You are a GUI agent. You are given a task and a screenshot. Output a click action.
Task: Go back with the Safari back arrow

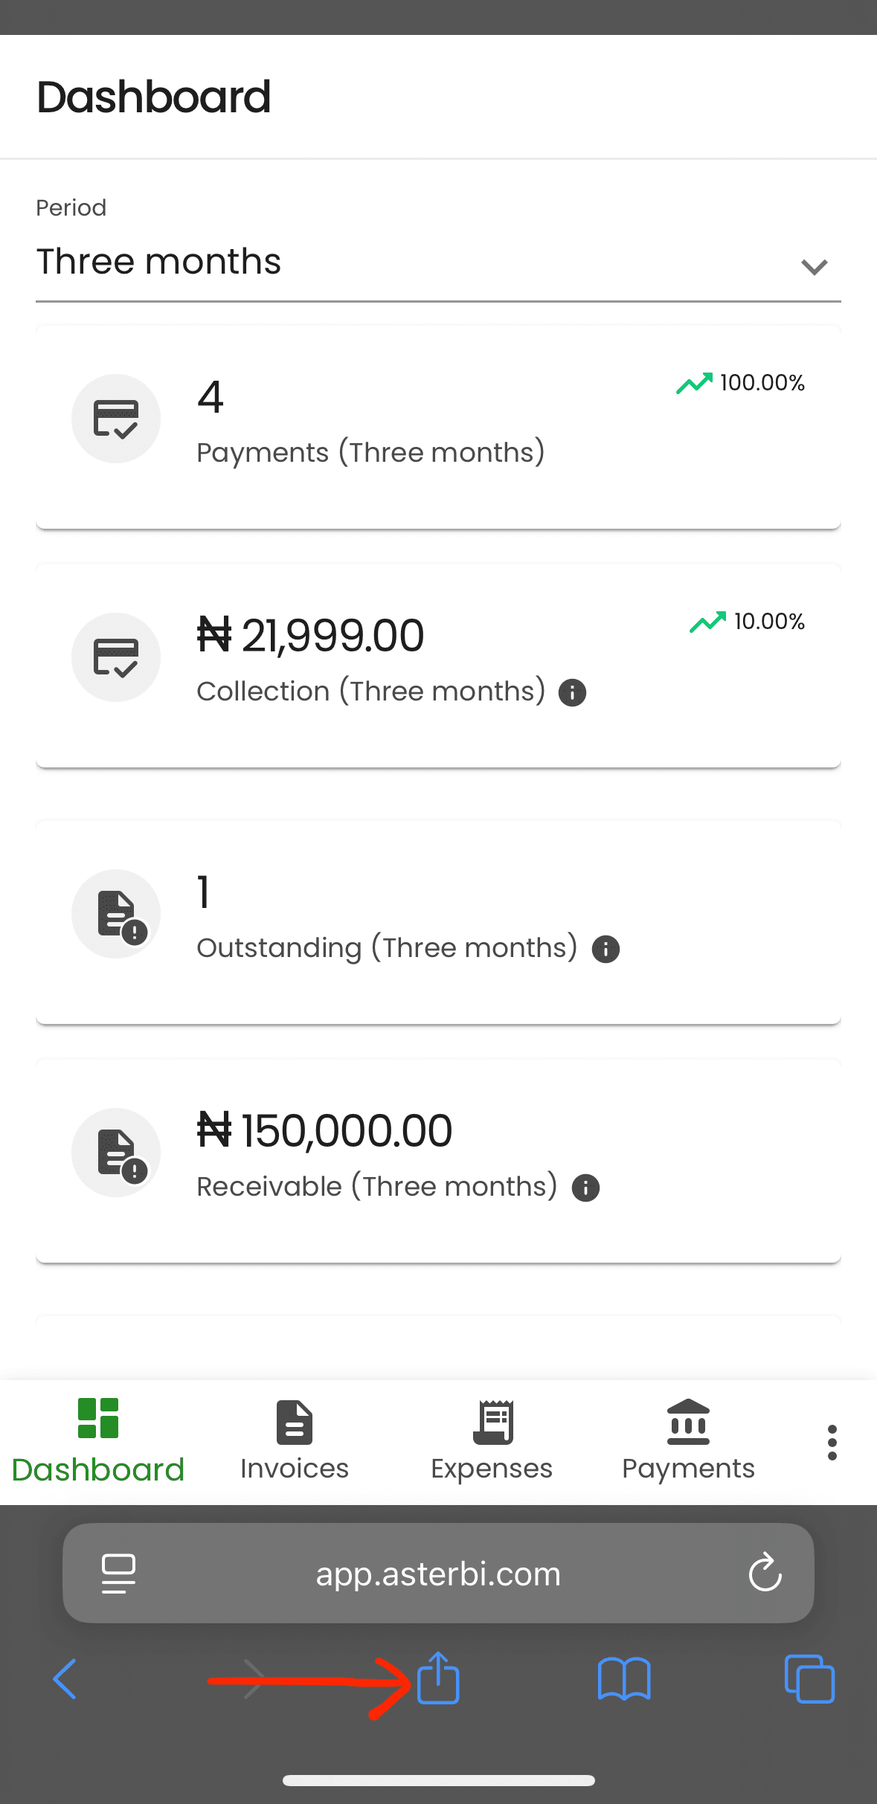(x=65, y=1679)
